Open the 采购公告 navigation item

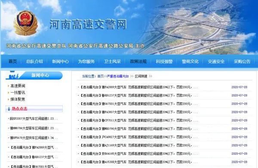(242, 62)
